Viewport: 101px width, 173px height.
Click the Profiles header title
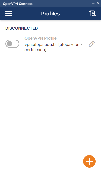50,14
